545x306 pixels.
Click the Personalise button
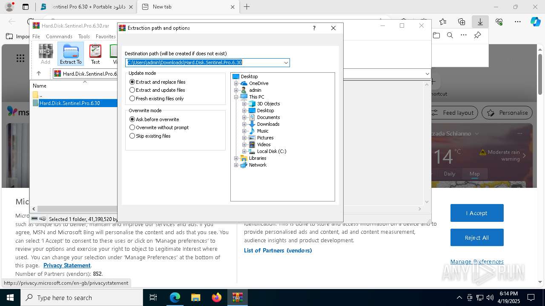(508, 113)
